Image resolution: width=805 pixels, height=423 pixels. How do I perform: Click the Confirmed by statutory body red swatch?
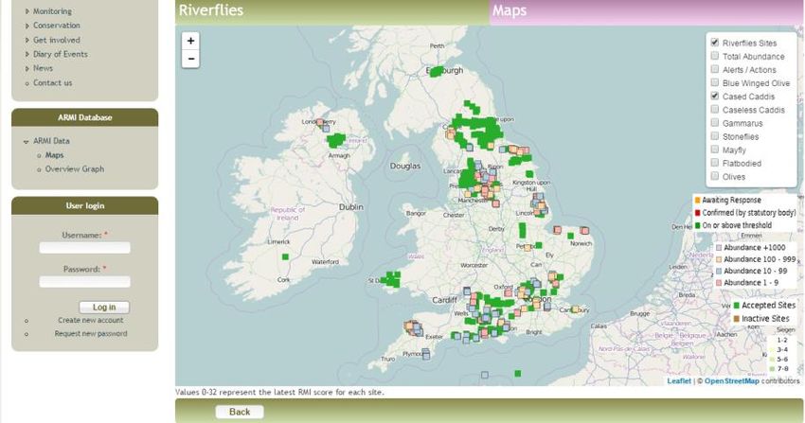click(x=697, y=213)
